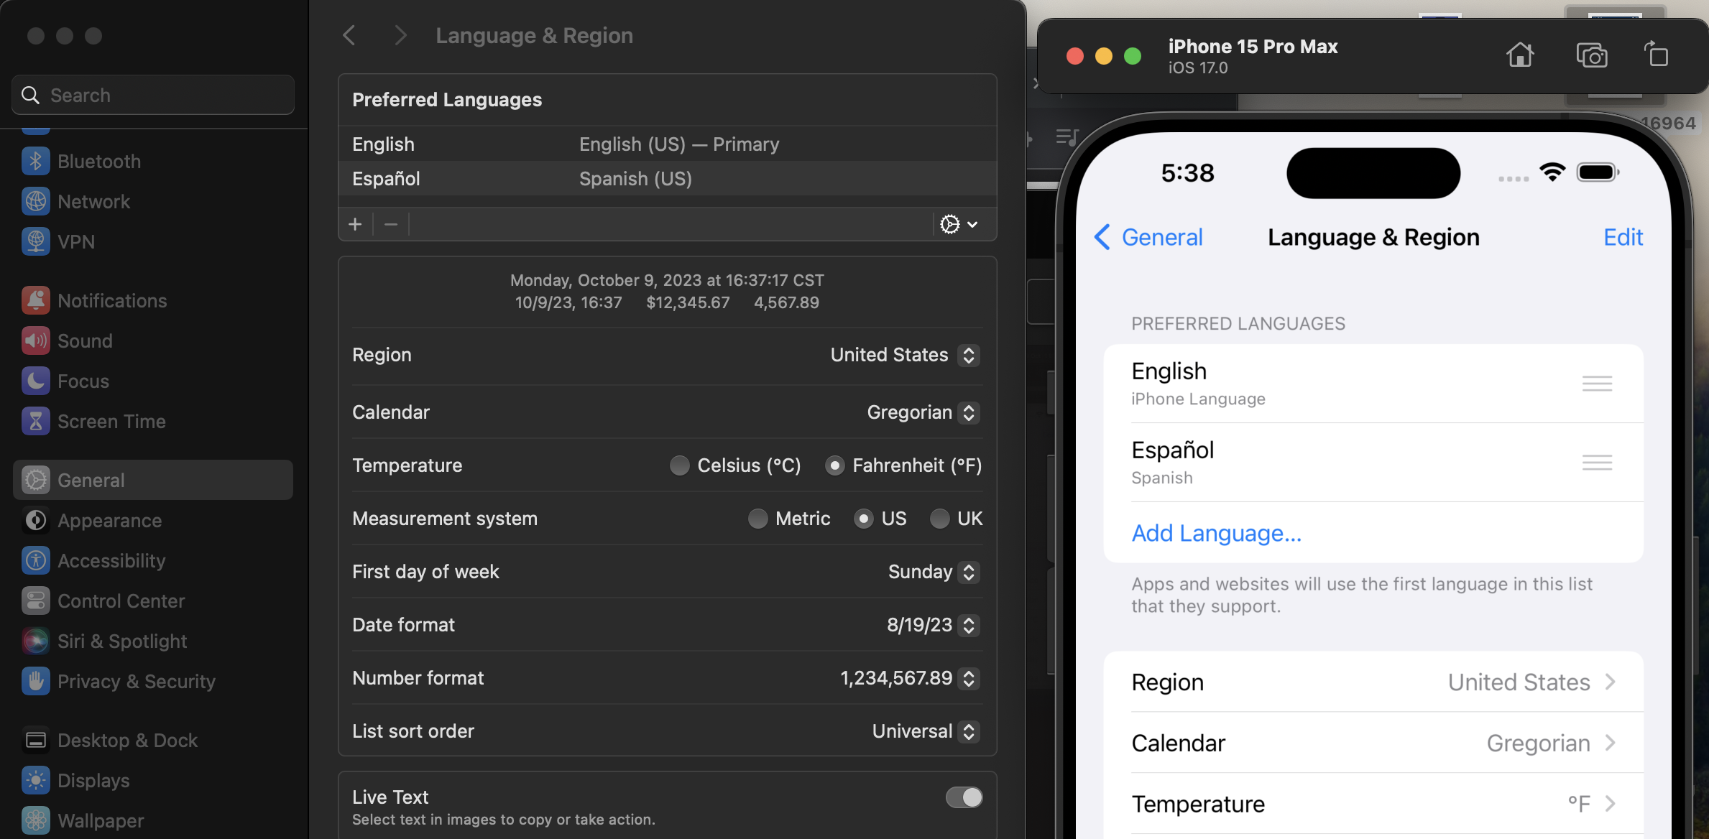
Task: Open Region row in iPhone settings
Action: click(x=1373, y=682)
